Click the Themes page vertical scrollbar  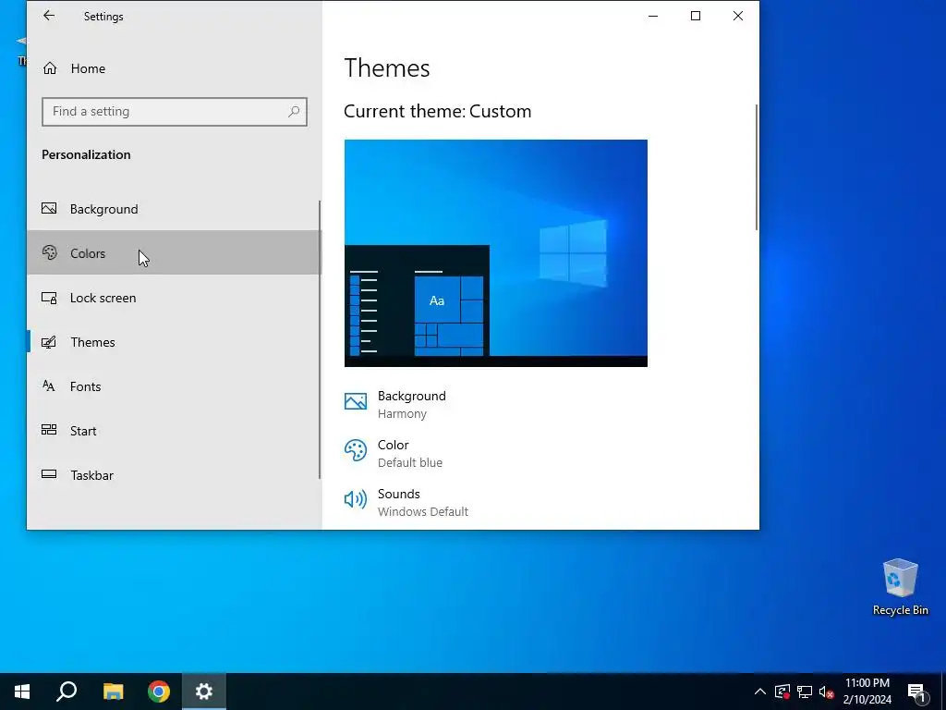pos(756,167)
